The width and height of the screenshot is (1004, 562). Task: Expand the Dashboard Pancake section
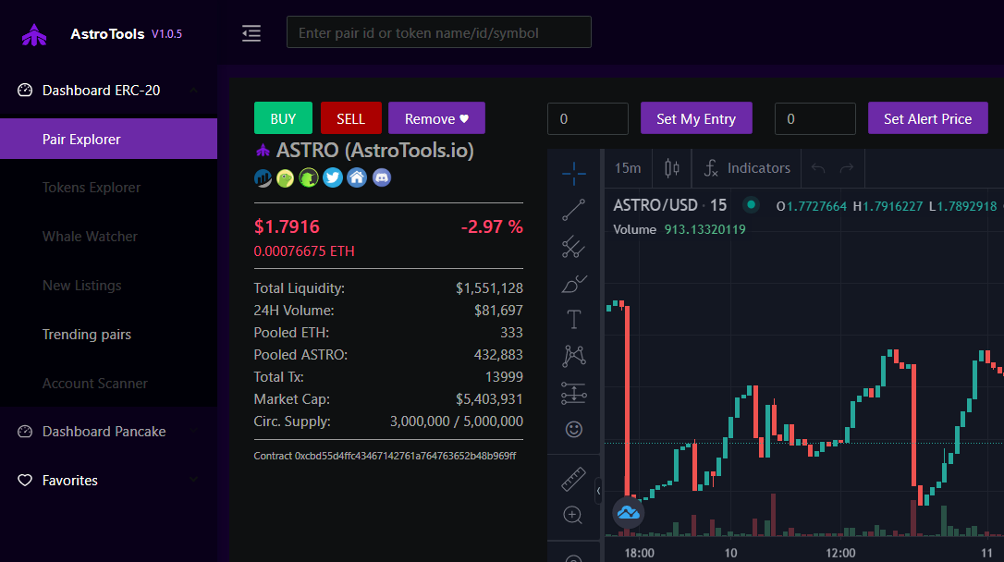(x=108, y=432)
